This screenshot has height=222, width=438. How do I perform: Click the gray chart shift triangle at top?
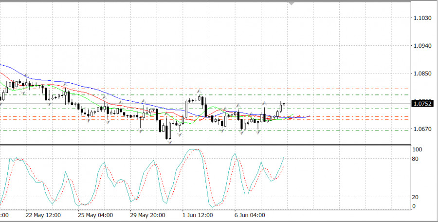[x=292, y=2]
